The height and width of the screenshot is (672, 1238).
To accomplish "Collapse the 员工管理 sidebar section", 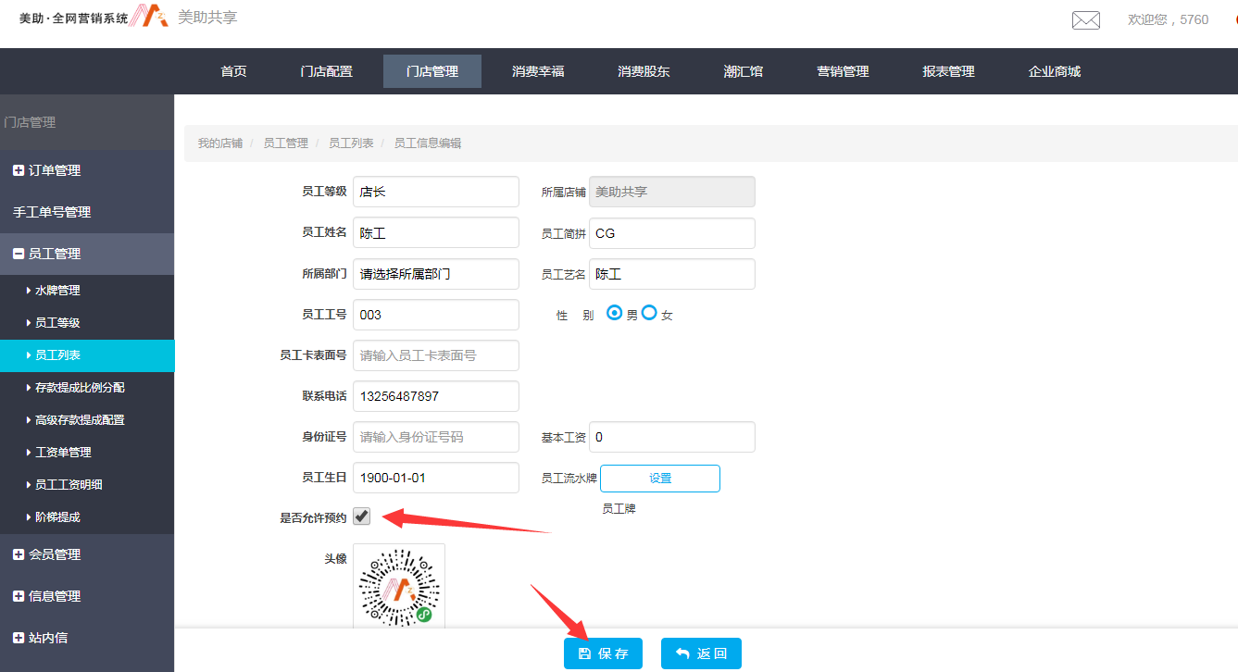I will (x=87, y=254).
